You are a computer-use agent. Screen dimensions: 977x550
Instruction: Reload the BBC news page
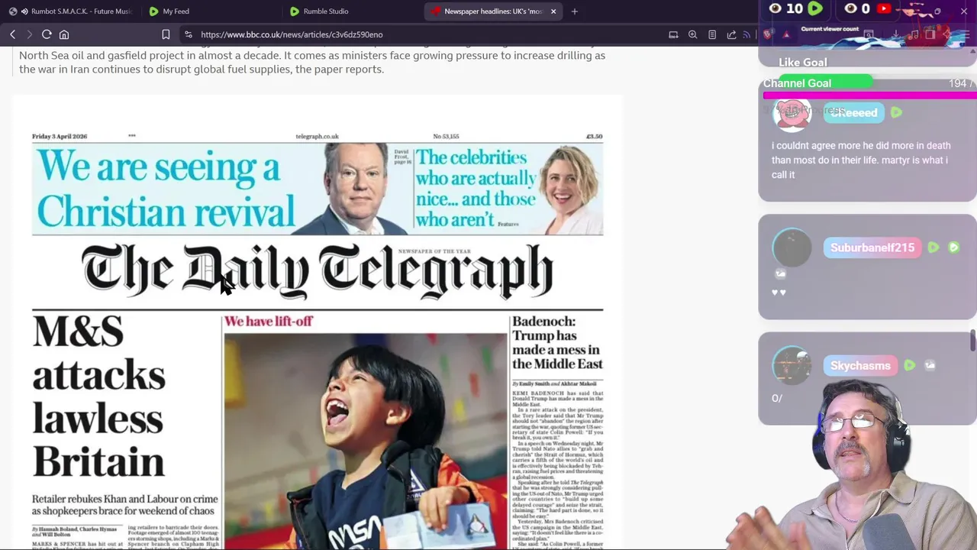pos(47,34)
